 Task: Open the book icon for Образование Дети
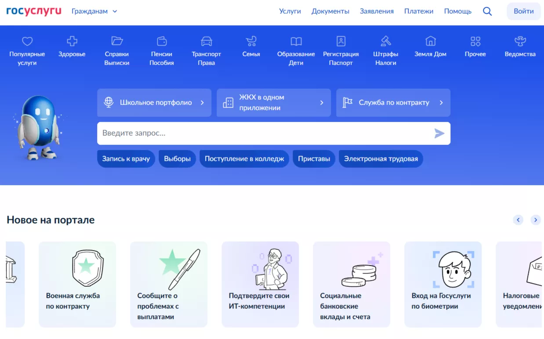coord(296,41)
